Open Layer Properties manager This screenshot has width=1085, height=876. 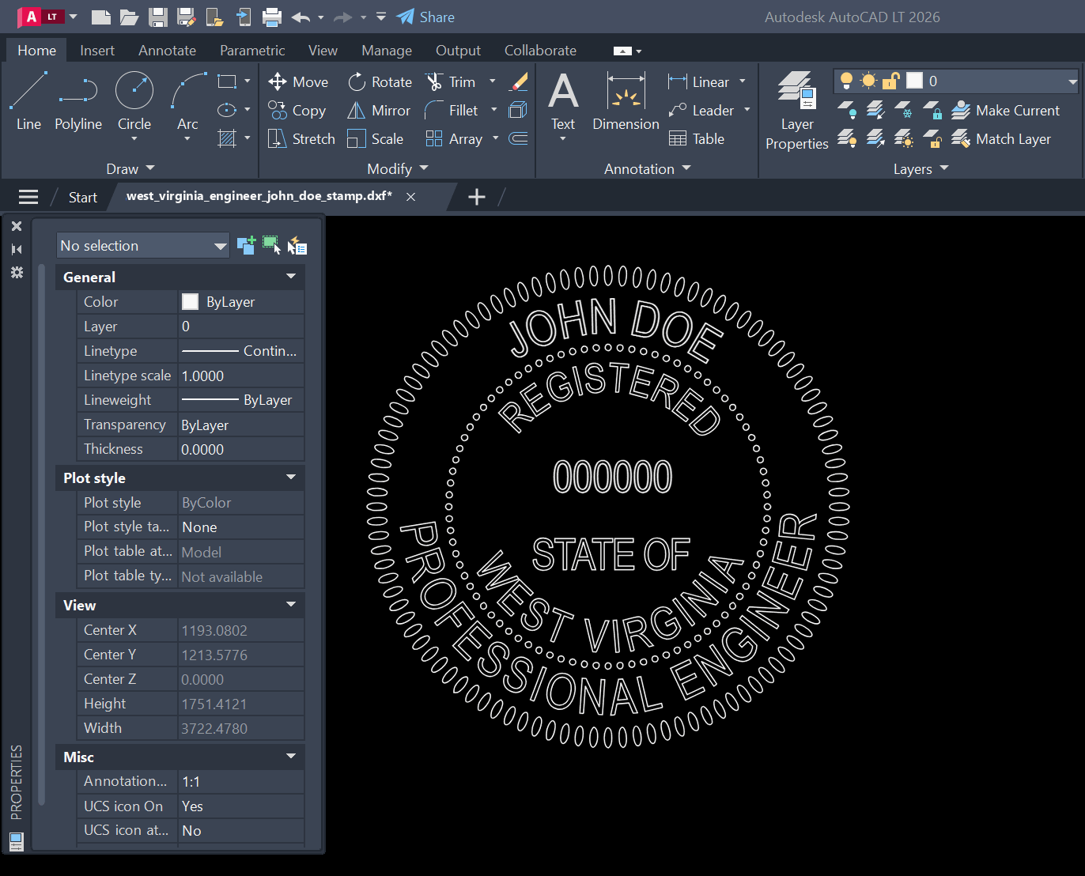(797, 111)
